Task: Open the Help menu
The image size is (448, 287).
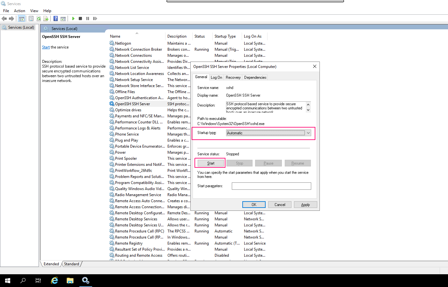Action: (x=47, y=11)
